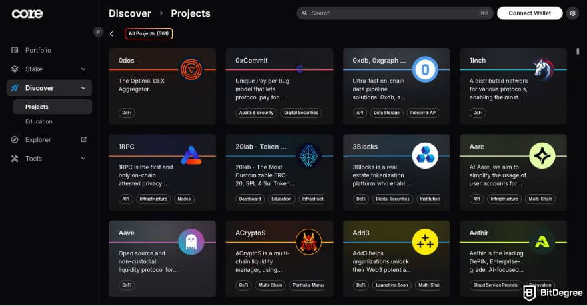The image size is (587, 306).
Task: Click the Discover rocket icon
Action: coord(15,88)
